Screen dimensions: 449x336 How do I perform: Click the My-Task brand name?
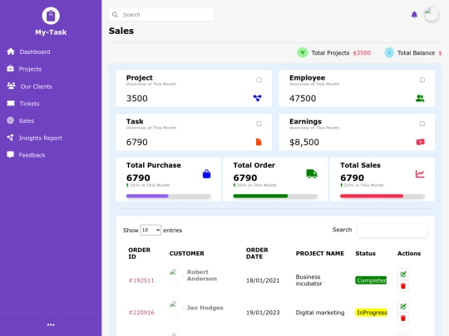51,32
